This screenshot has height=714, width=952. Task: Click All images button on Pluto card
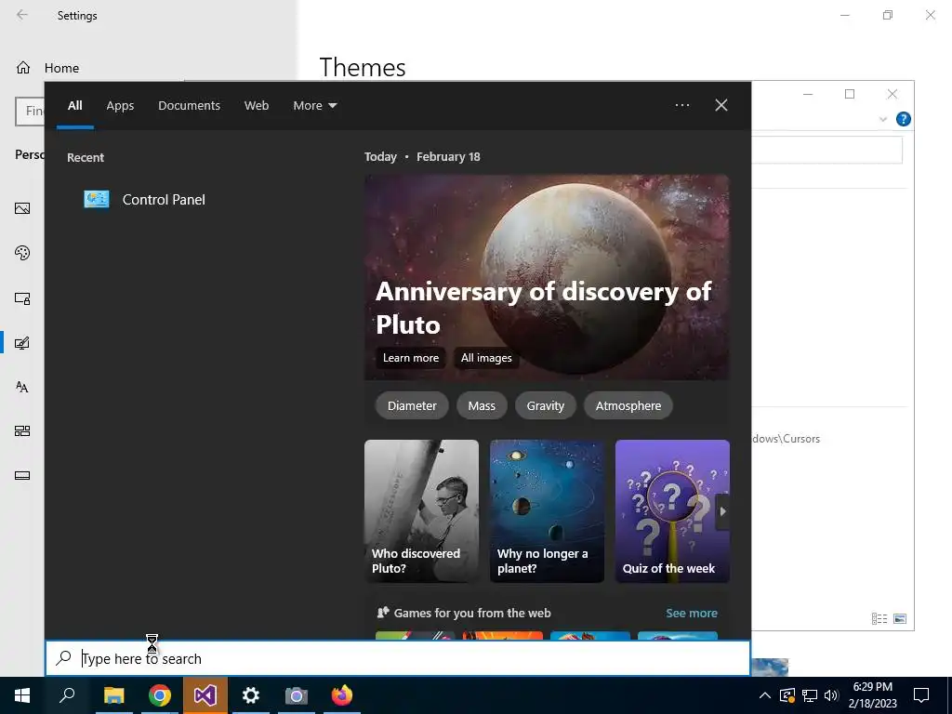tap(485, 358)
